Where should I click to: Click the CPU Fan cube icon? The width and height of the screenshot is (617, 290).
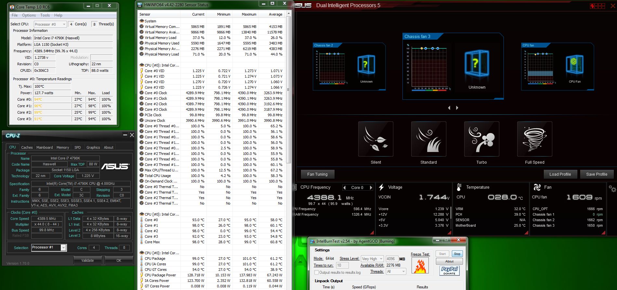(x=574, y=65)
